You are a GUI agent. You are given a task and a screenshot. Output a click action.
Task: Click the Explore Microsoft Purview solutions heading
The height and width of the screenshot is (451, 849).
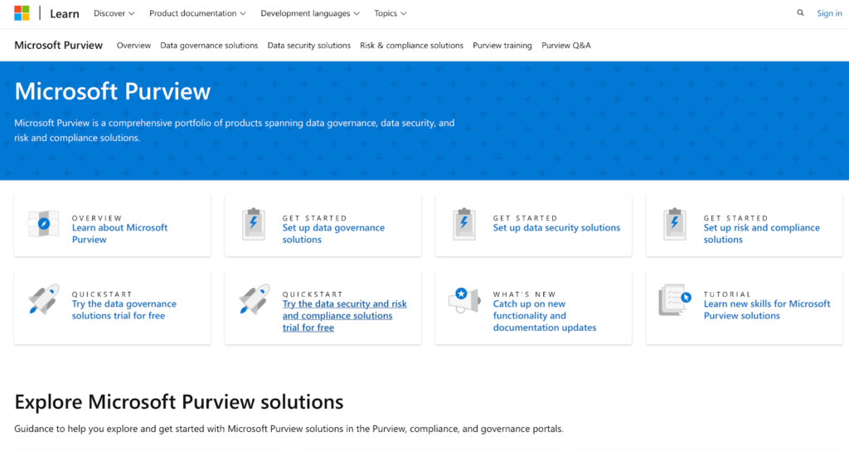pos(179,402)
